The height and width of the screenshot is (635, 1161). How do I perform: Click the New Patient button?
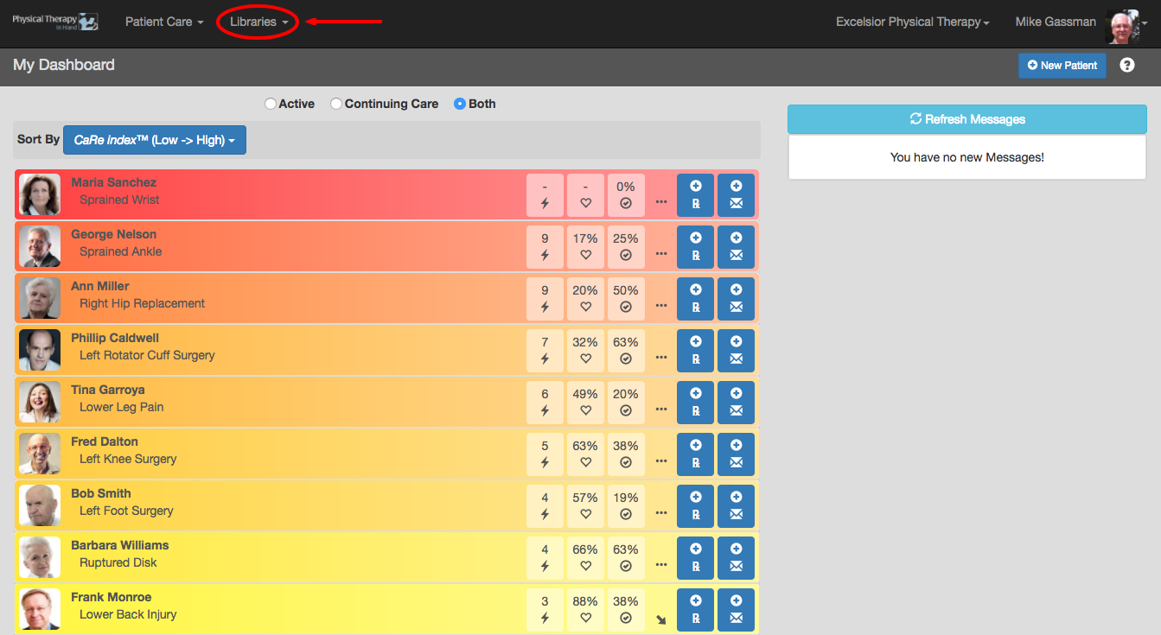[x=1062, y=66]
